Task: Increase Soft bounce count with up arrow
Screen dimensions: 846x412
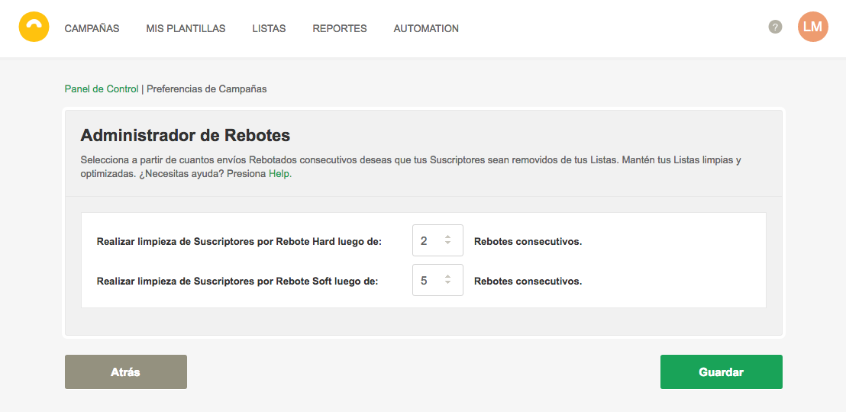Action: [x=447, y=276]
